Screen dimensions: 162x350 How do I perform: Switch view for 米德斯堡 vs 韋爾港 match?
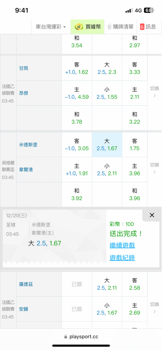pyautogui.click(x=154, y=169)
